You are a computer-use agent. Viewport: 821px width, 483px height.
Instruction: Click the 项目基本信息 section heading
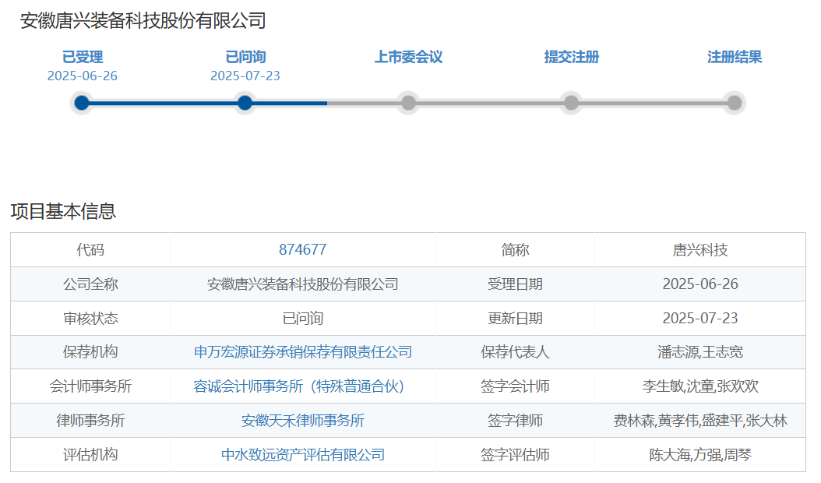(x=63, y=211)
